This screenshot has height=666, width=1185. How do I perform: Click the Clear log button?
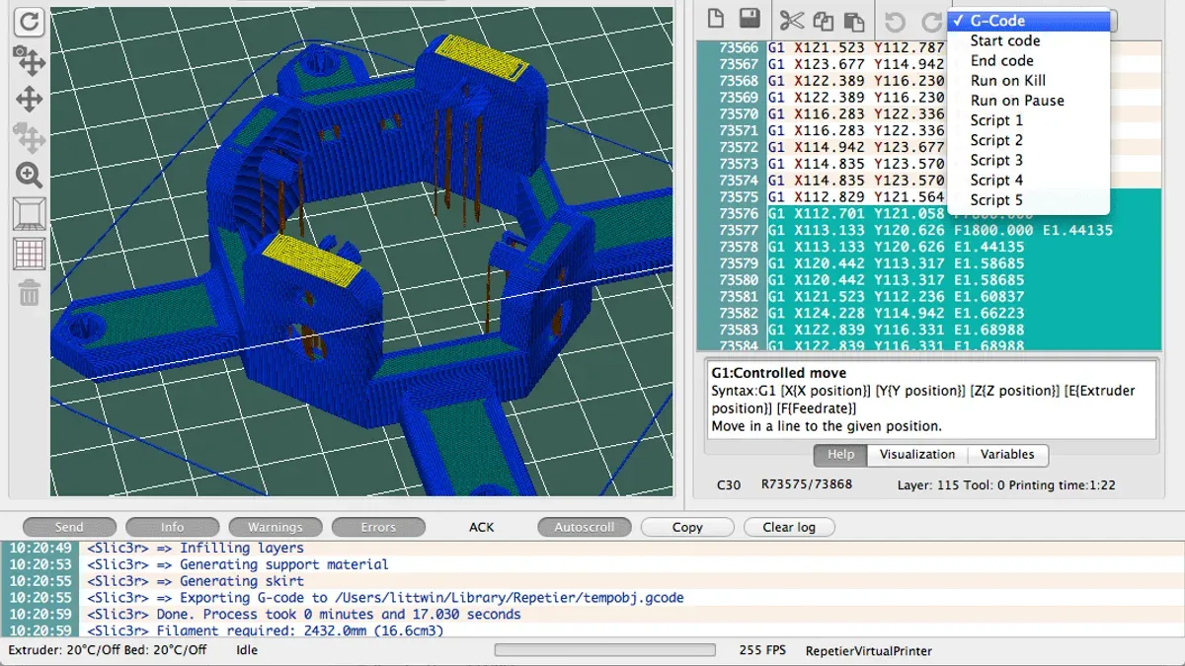(789, 527)
